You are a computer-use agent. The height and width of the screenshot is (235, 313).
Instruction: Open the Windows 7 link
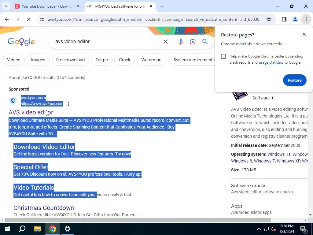pyautogui.click(x=264, y=161)
